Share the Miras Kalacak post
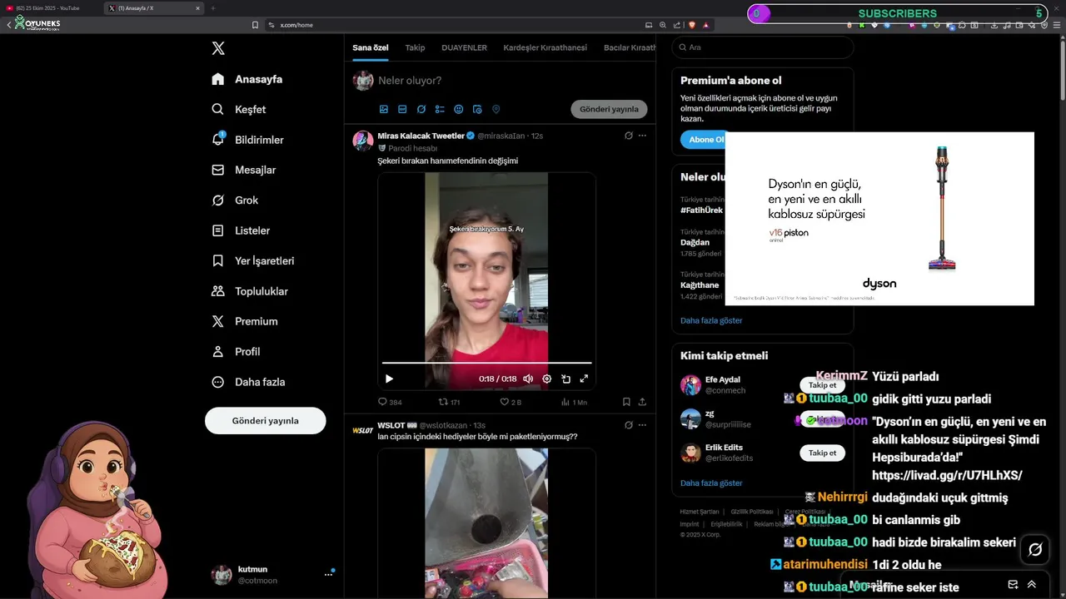Viewport: 1066px width, 599px height. [642, 402]
